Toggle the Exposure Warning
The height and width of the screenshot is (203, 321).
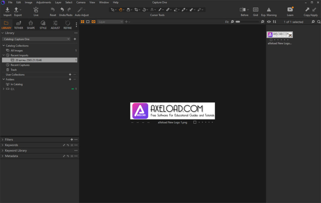[x=269, y=10]
